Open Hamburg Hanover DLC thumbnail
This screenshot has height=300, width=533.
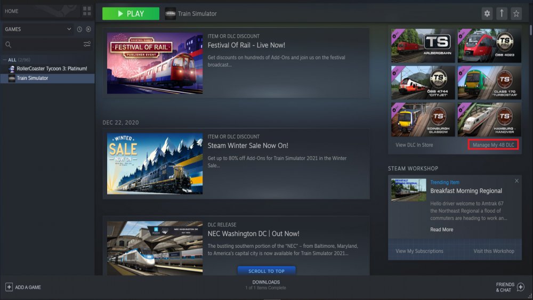[489, 119]
